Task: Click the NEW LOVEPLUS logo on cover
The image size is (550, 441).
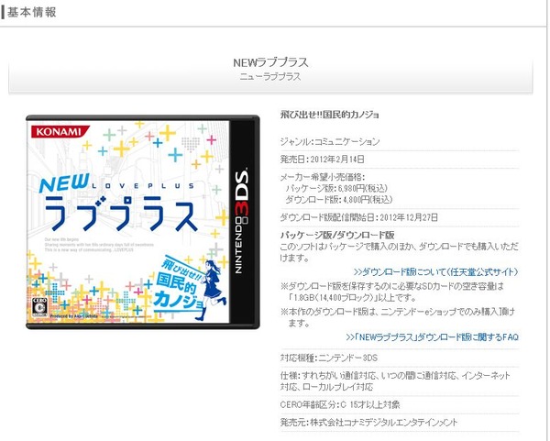Action: click(117, 204)
